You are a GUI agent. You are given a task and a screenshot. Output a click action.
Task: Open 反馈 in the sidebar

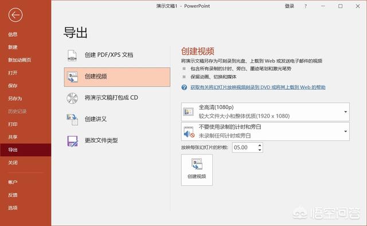[13, 195]
